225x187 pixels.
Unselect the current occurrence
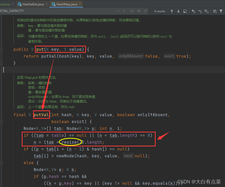[200, 11]
